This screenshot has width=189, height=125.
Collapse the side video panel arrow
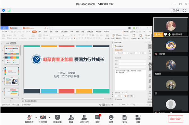(151, 66)
